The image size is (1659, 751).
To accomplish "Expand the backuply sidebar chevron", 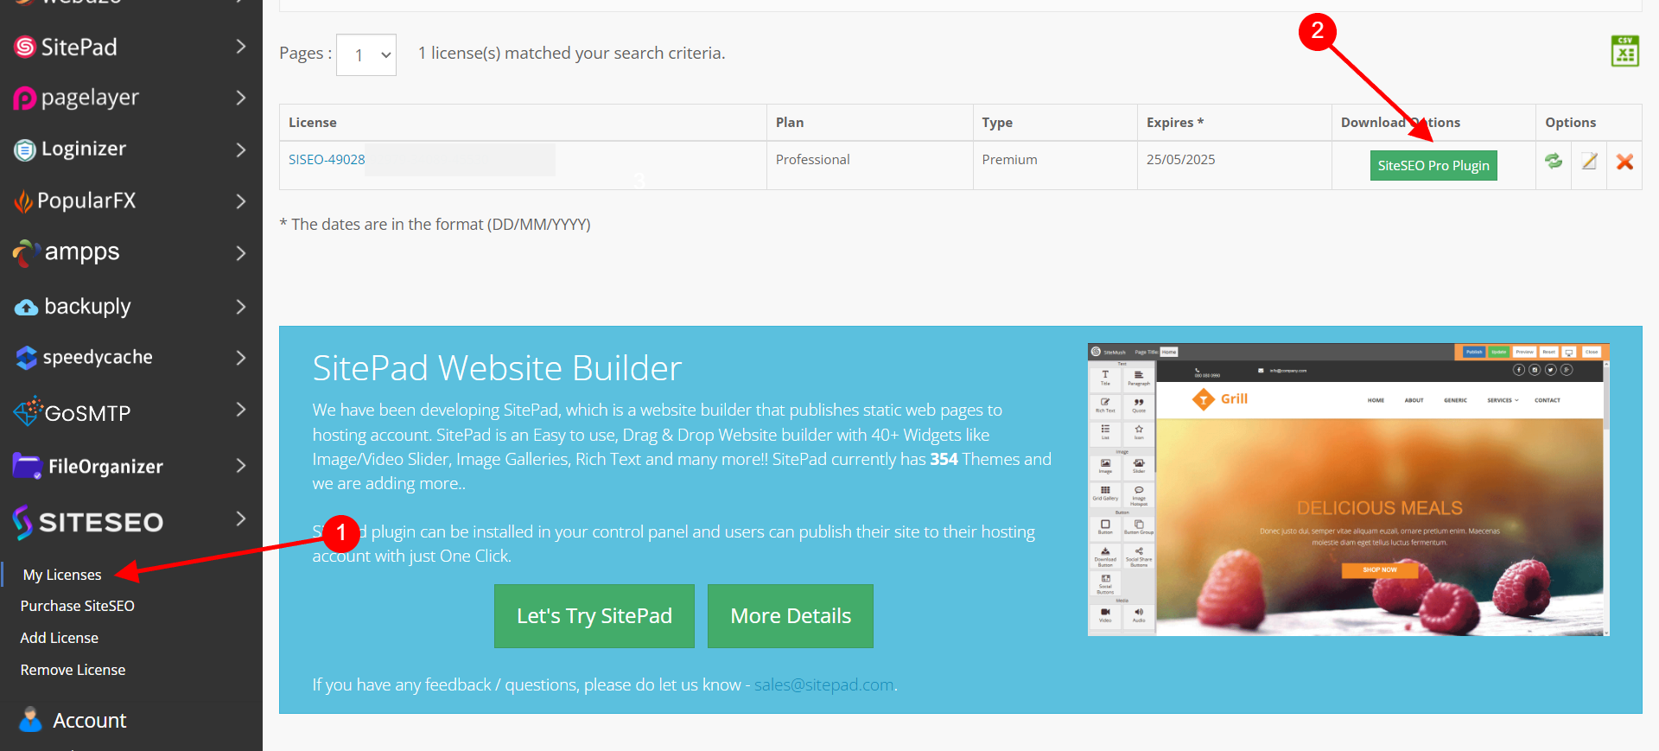I will pos(241,307).
